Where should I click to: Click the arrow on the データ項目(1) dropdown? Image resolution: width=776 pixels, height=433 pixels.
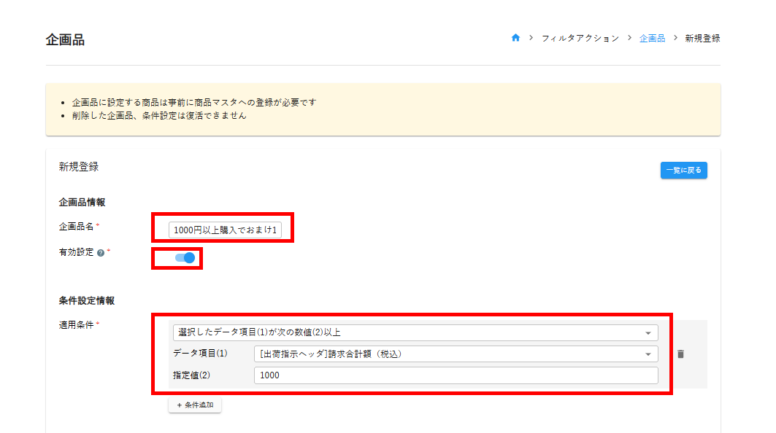pyautogui.click(x=648, y=354)
